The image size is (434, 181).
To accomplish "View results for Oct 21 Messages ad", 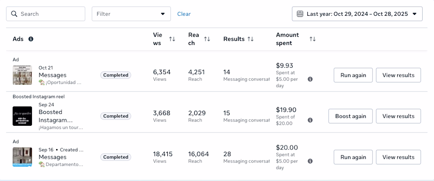I will [398, 75].
